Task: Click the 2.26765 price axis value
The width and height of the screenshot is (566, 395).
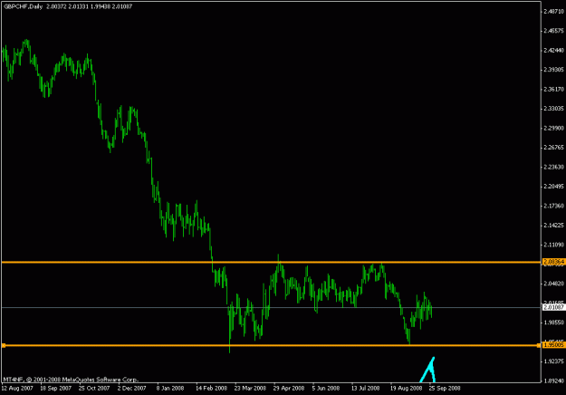Action: [553, 148]
